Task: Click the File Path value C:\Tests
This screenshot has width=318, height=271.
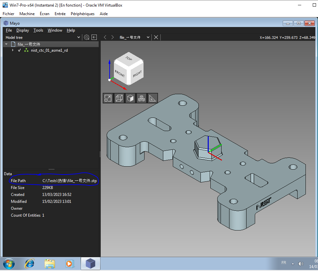Action: (69, 181)
